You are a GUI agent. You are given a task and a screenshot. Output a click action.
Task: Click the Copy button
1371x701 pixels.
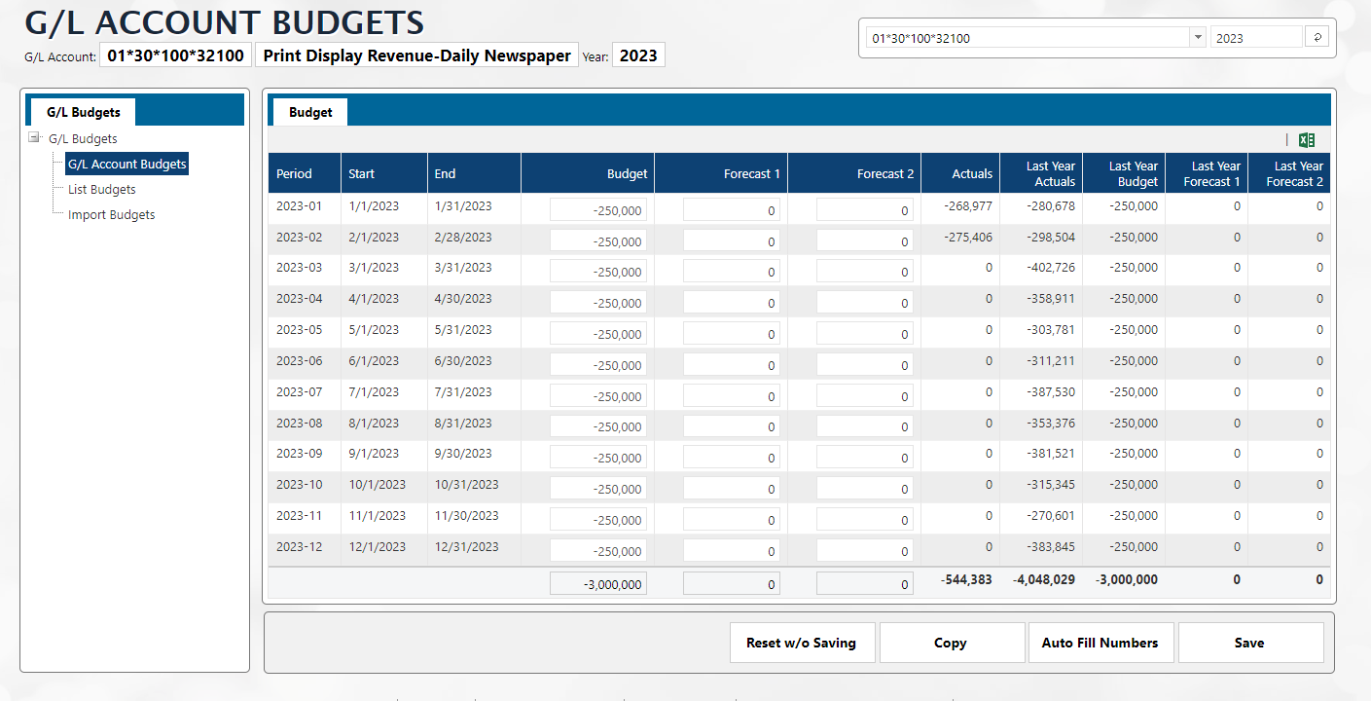[x=951, y=643]
